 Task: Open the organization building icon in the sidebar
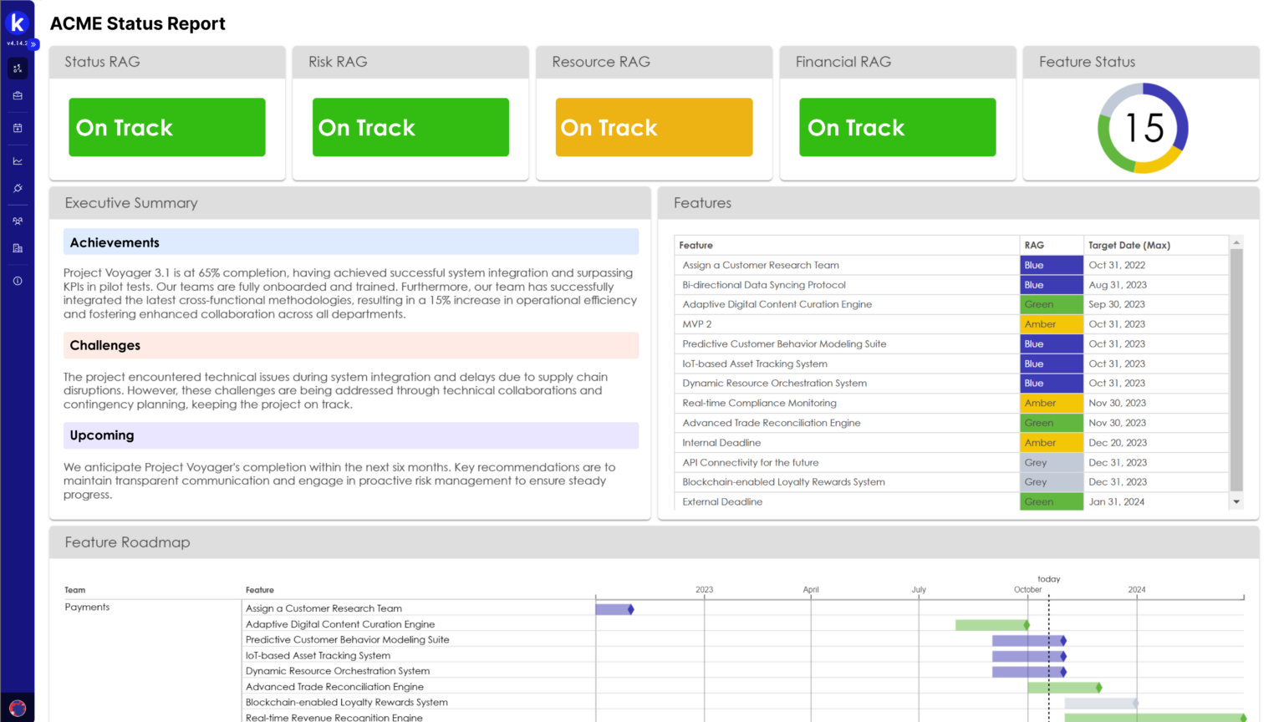[x=18, y=248]
